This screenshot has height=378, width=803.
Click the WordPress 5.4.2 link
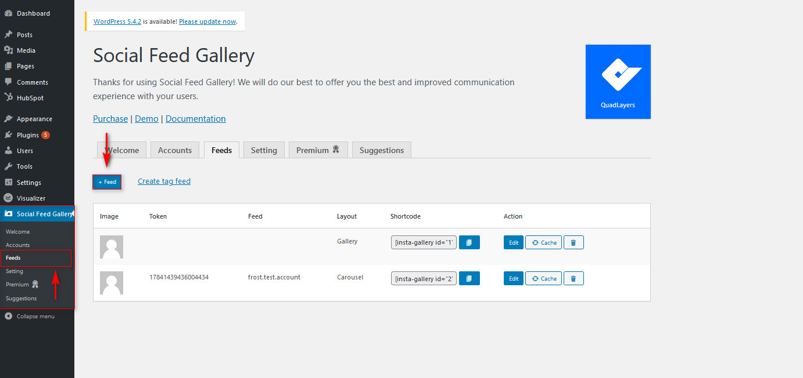[117, 21]
